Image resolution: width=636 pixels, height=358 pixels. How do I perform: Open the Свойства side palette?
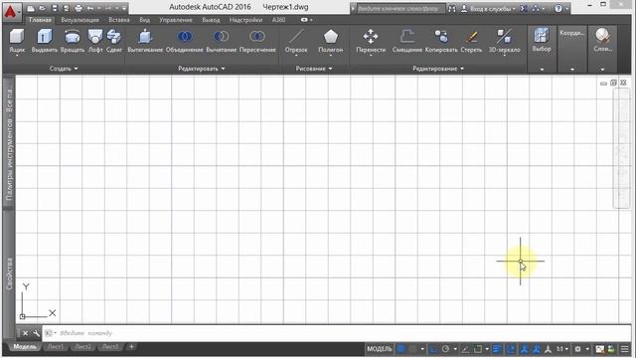pyautogui.click(x=9, y=274)
